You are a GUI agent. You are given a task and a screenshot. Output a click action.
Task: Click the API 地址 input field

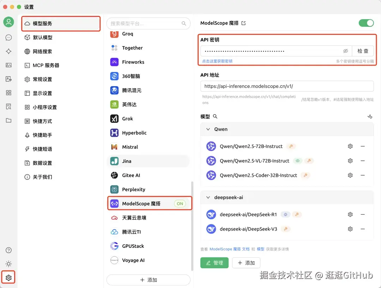point(286,86)
